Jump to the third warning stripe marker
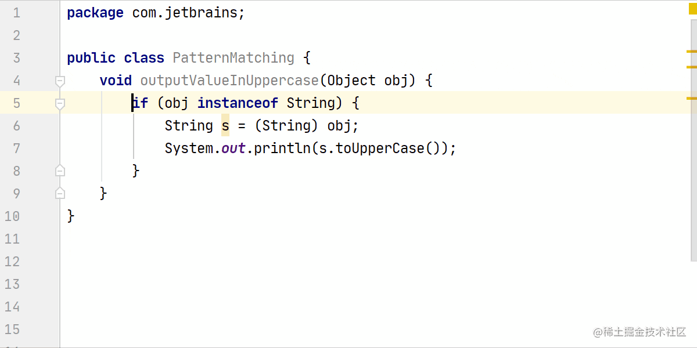The width and height of the screenshot is (697, 348). [x=692, y=98]
